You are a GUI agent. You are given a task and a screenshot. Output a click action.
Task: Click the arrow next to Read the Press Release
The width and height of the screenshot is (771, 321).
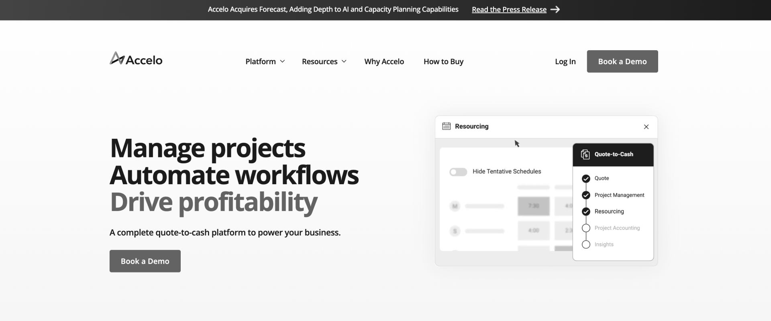click(555, 10)
